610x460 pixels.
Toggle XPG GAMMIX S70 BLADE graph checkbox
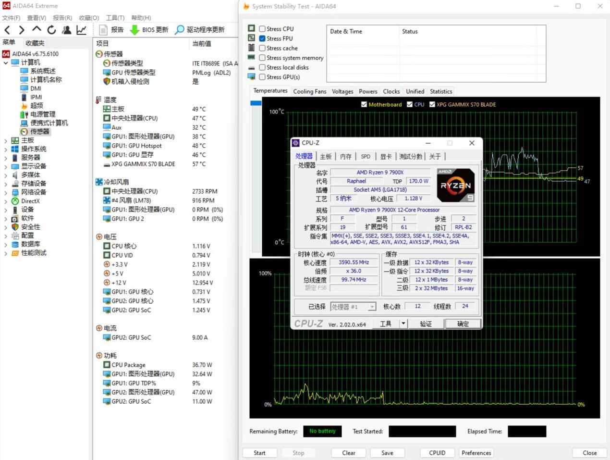point(432,104)
